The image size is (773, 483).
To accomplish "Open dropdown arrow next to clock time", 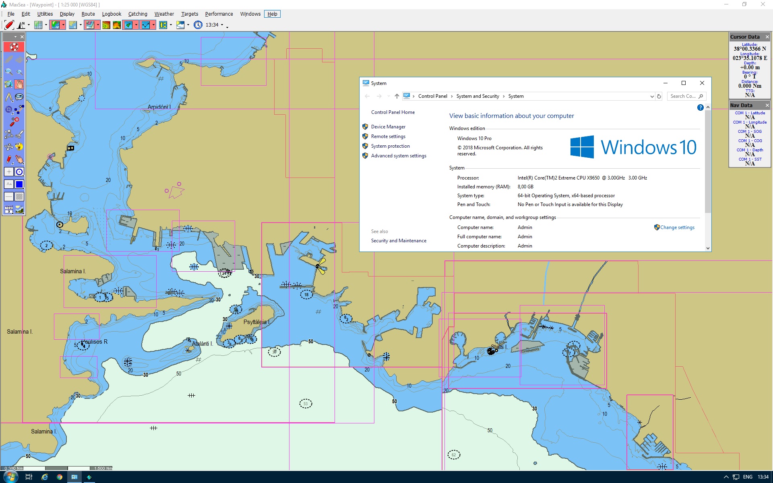I will click(x=222, y=25).
